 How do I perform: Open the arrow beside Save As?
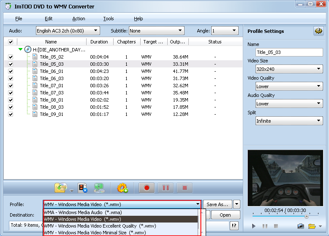tap(237, 204)
